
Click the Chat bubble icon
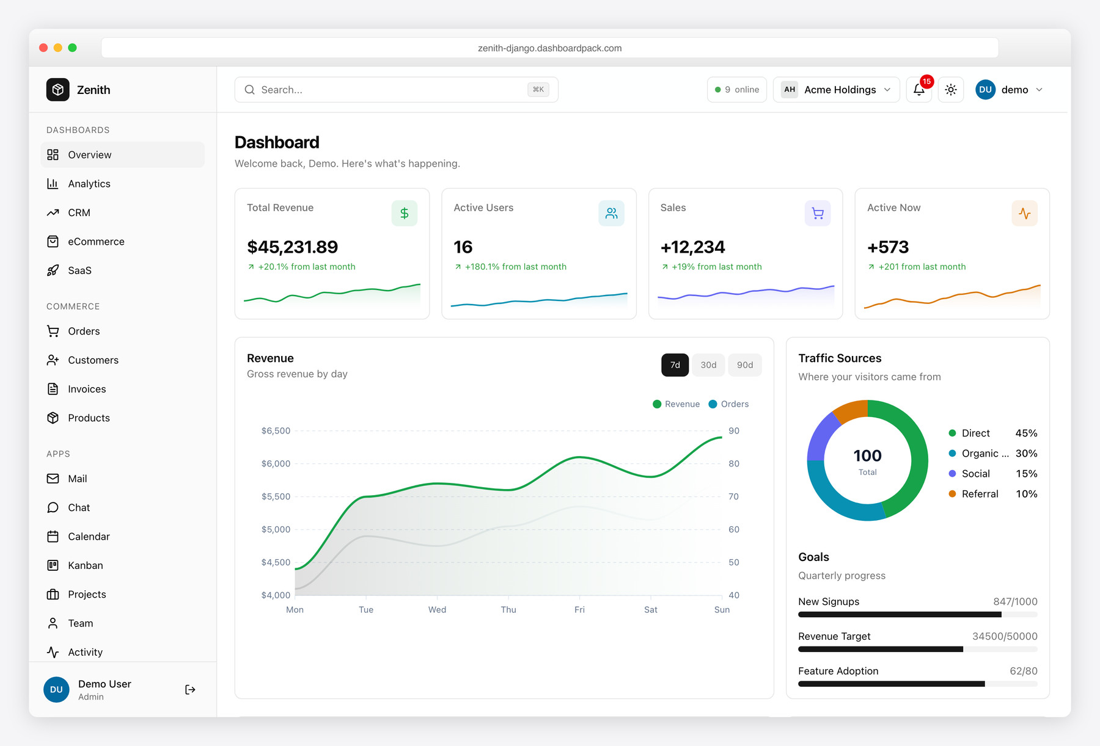tap(53, 508)
